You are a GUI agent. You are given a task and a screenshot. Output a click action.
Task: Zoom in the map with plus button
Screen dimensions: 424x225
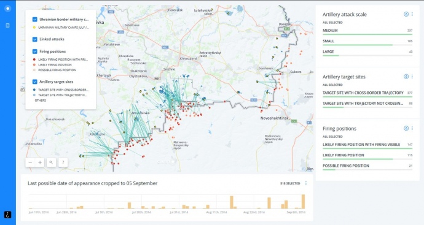click(40, 162)
